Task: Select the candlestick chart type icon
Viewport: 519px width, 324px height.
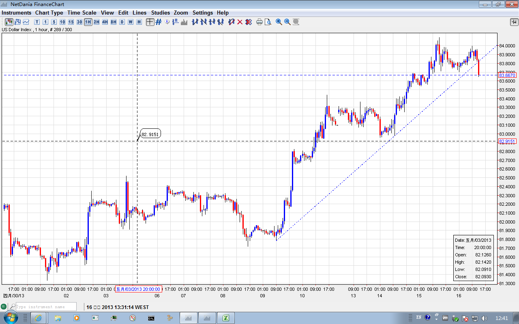Action: tap(9, 22)
